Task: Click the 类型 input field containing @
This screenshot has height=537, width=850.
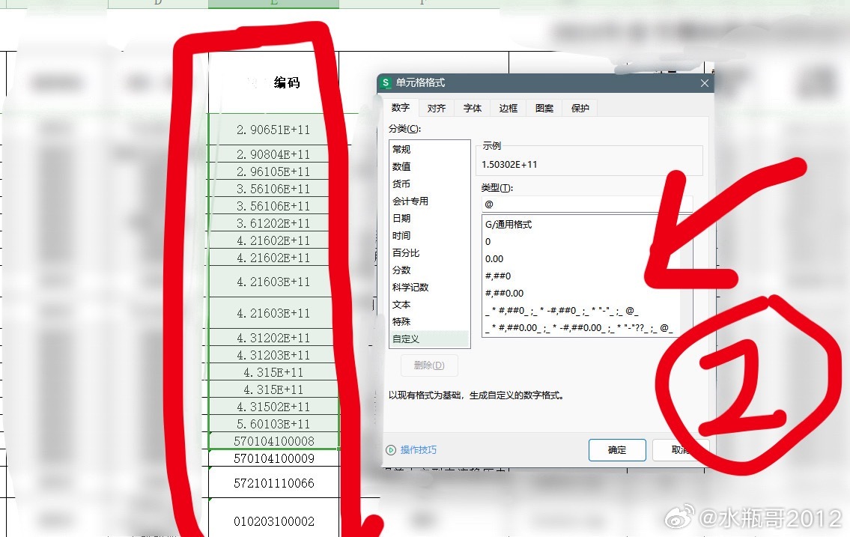Action: pyautogui.click(x=587, y=204)
